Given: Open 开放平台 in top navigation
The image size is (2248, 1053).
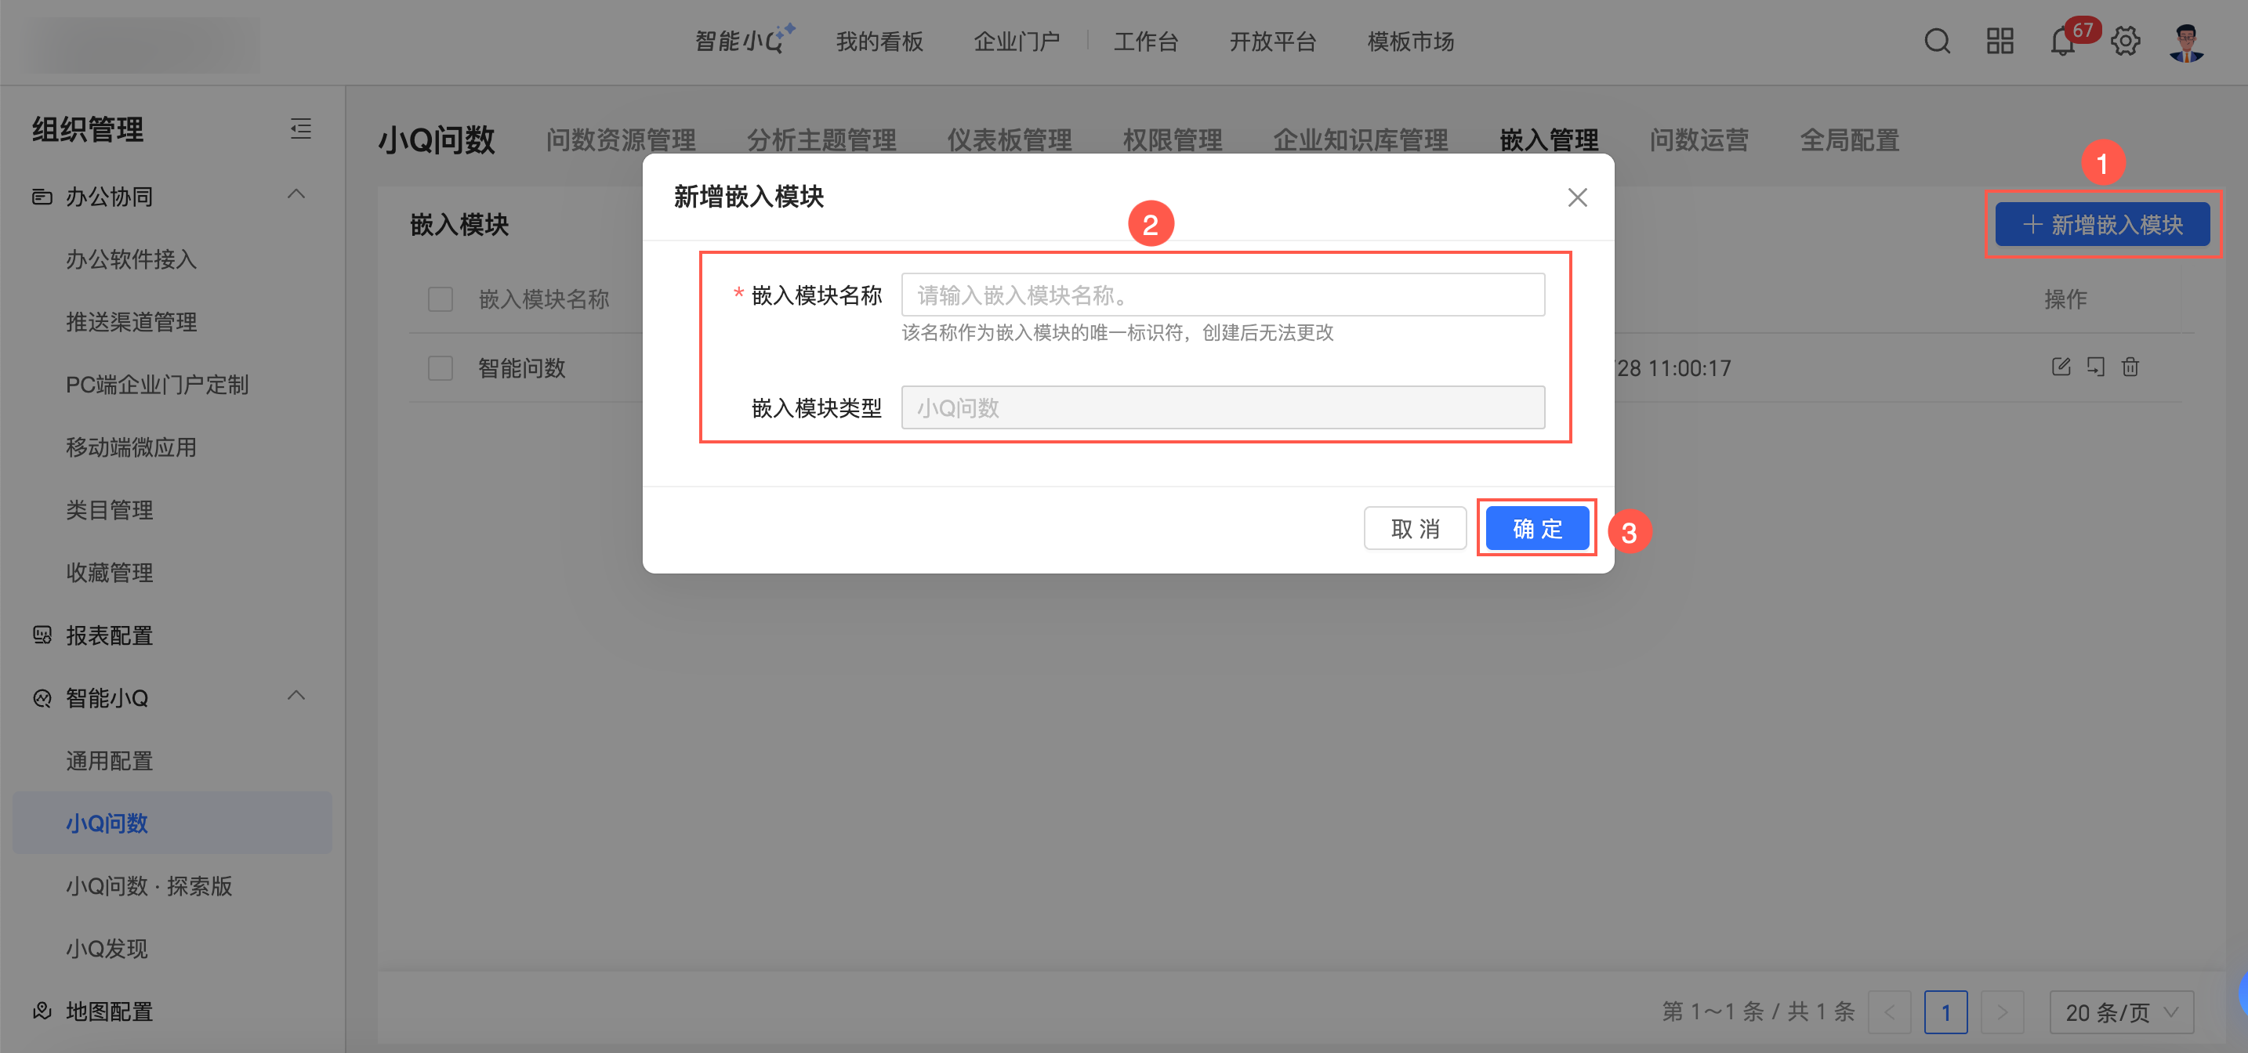Looking at the screenshot, I should [1272, 41].
